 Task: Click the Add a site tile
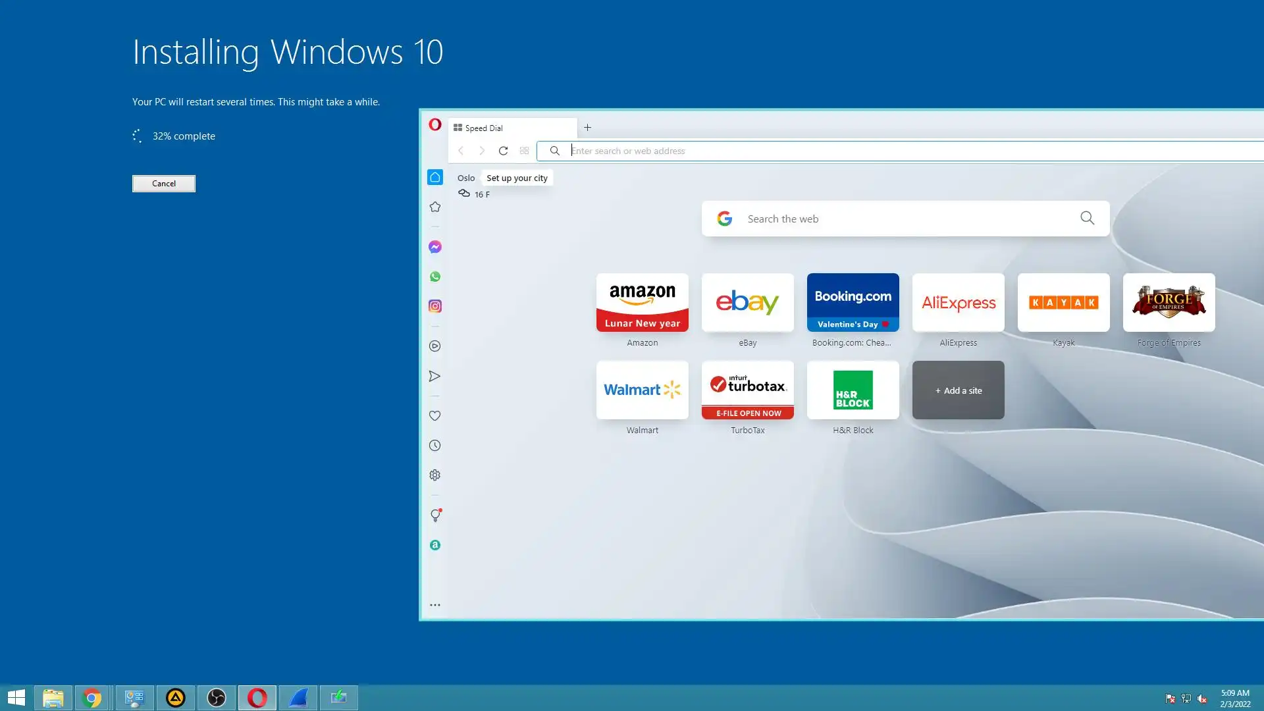pyautogui.click(x=959, y=390)
